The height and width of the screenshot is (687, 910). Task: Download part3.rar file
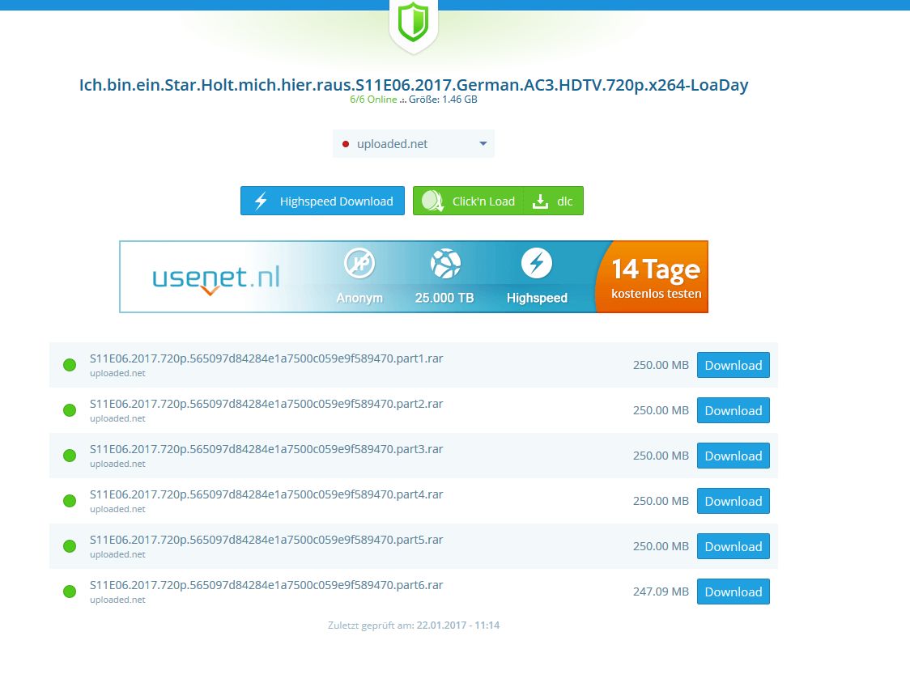tap(733, 456)
